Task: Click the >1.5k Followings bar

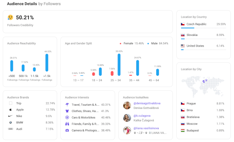Action: point(47,63)
